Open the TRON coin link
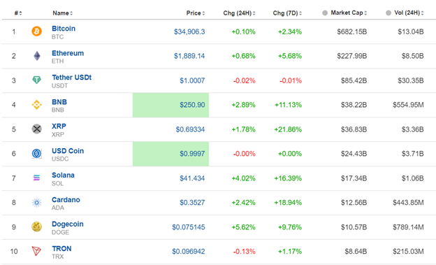436x265 pixels. tap(61, 249)
